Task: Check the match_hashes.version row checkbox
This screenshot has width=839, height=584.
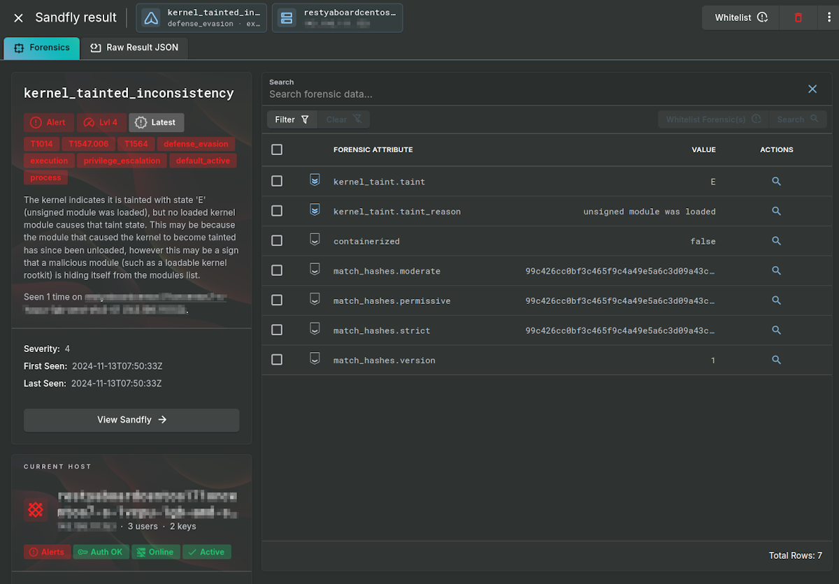Action: click(277, 360)
